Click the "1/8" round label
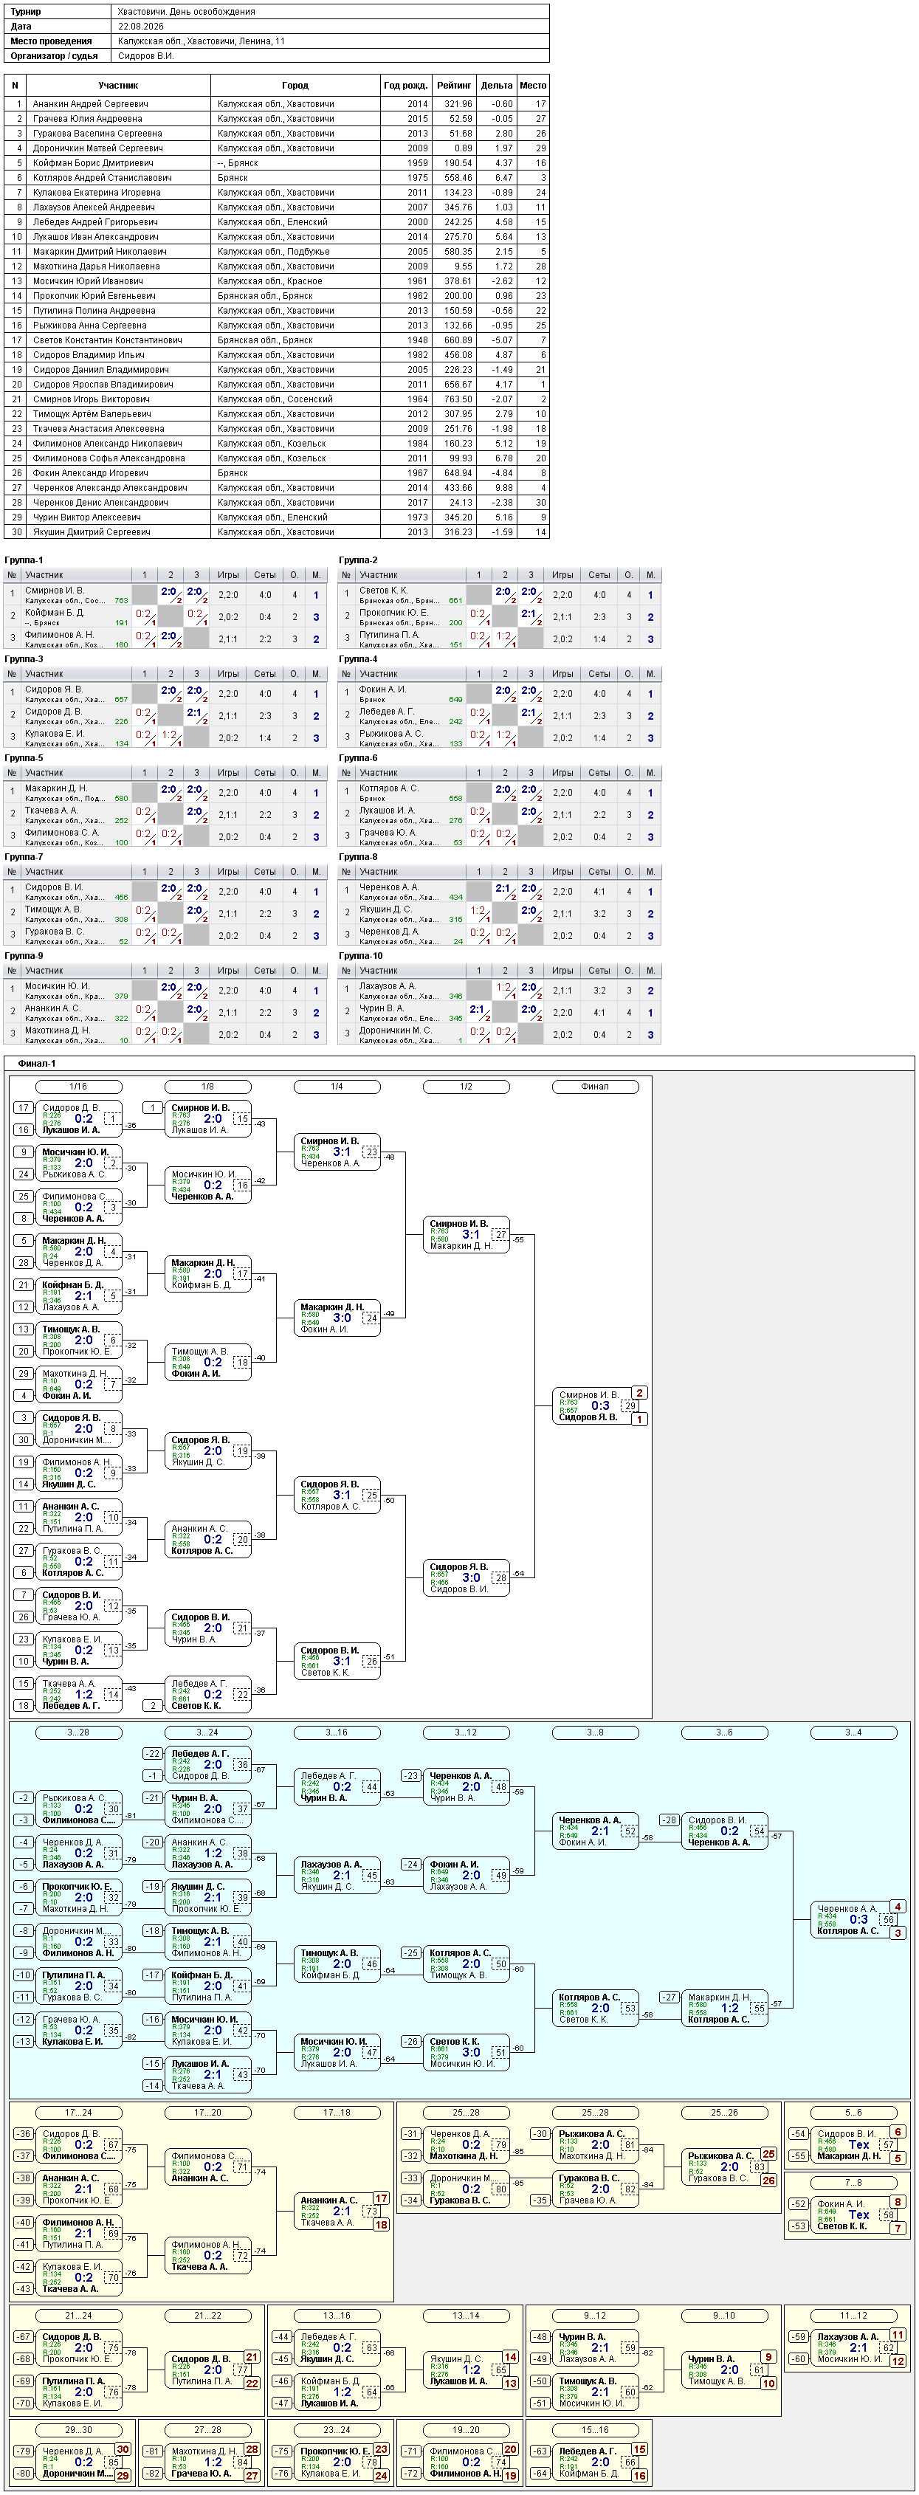 pyautogui.click(x=207, y=1086)
